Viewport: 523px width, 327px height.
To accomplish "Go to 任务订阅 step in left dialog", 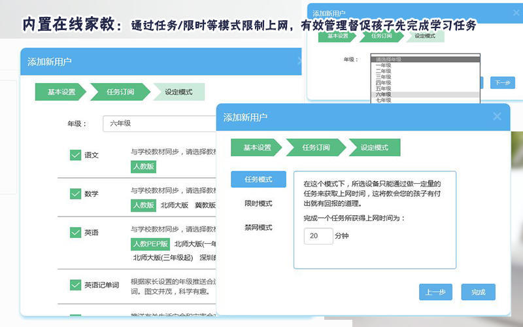I will pyautogui.click(x=120, y=92).
